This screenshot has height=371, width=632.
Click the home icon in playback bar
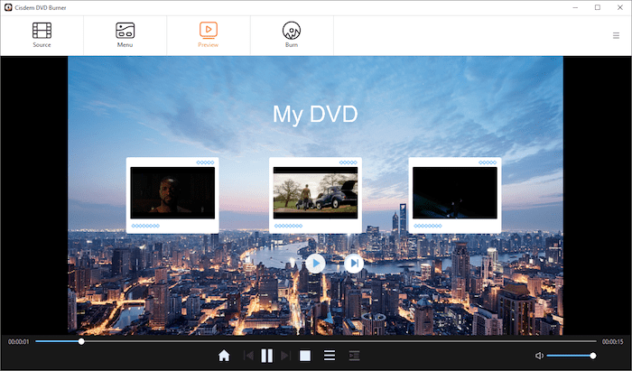pyautogui.click(x=224, y=356)
